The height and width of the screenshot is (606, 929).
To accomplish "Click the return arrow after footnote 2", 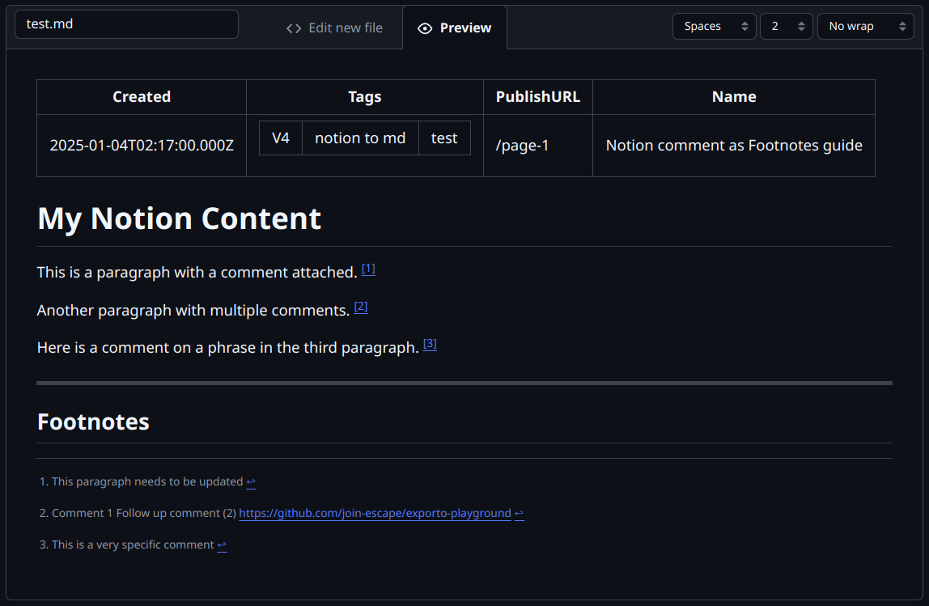I will pos(518,513).
